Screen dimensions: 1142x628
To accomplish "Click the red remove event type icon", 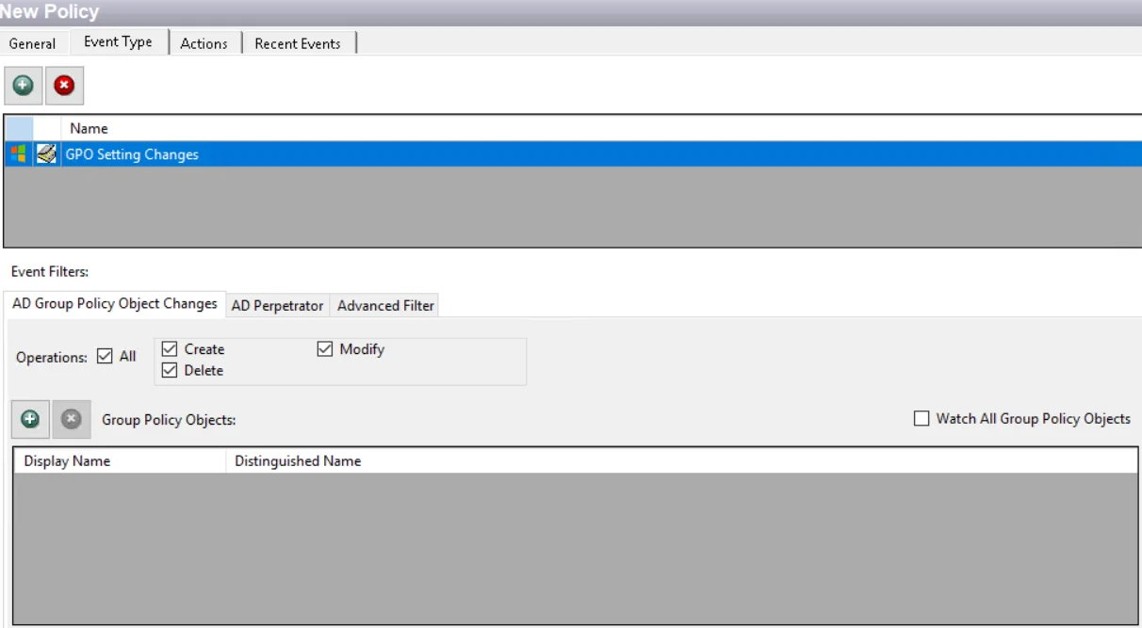I will point(64,86).
